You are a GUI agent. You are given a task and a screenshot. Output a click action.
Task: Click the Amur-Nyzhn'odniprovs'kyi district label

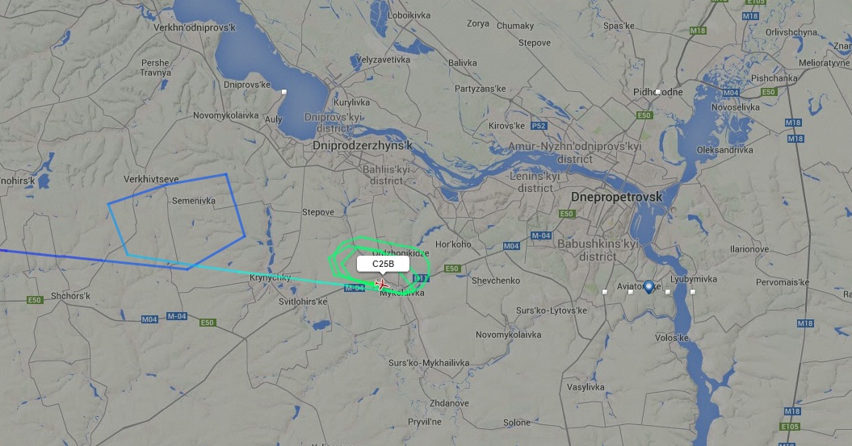click(x=574, y=152)
